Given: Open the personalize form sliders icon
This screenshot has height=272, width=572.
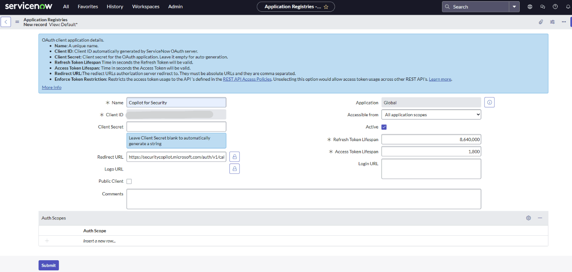Looking at the screenshot, I should click(x=552, y=22).
